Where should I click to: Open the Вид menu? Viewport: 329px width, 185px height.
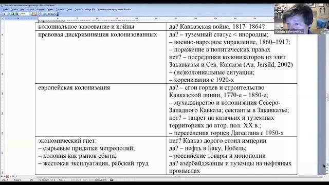click(22, 9)
